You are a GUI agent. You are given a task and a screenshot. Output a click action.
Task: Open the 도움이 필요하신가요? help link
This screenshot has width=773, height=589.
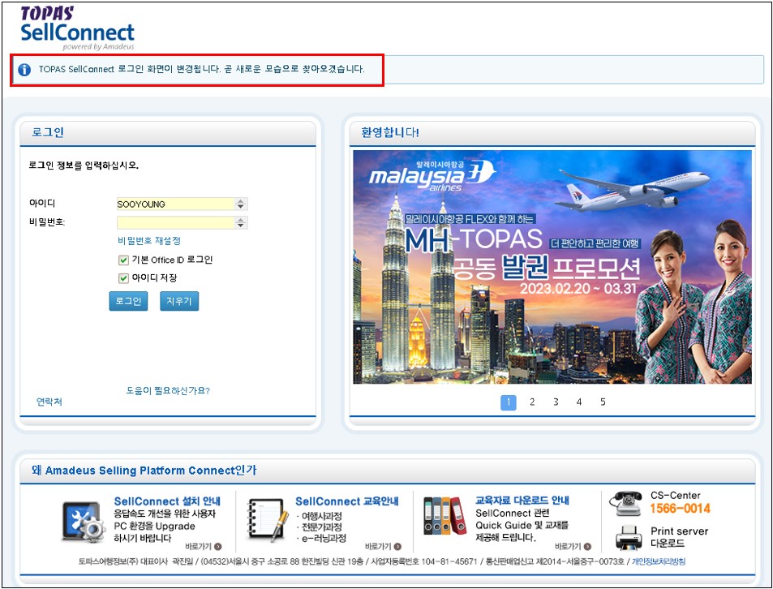[x=168, y=390]
